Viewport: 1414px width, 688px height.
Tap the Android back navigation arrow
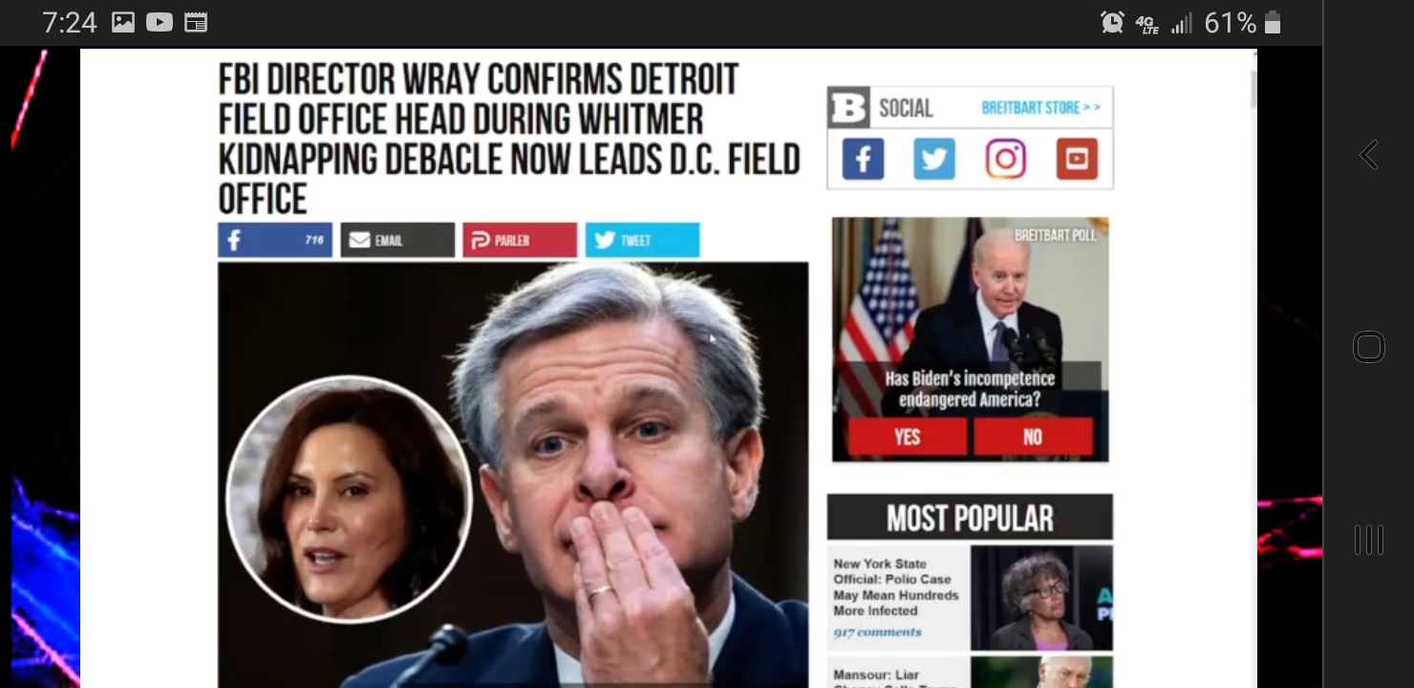tap(1369, 155)
